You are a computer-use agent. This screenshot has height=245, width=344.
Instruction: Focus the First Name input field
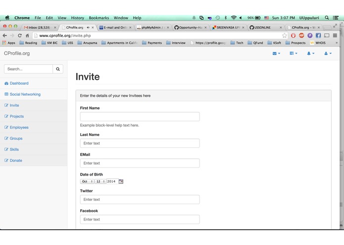140,117
